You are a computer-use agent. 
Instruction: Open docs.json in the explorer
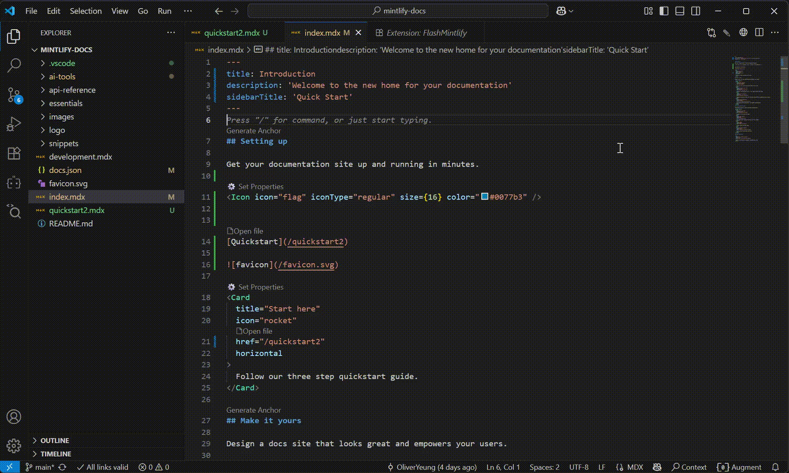(x=65, y=170)
